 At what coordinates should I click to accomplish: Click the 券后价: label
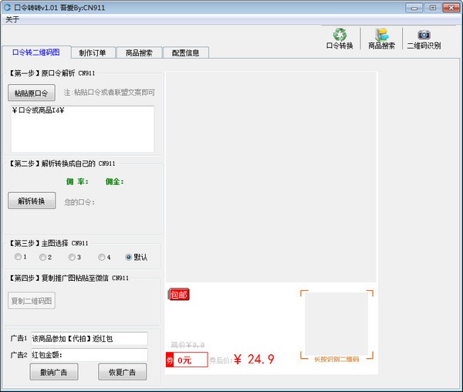coord(221,360)
